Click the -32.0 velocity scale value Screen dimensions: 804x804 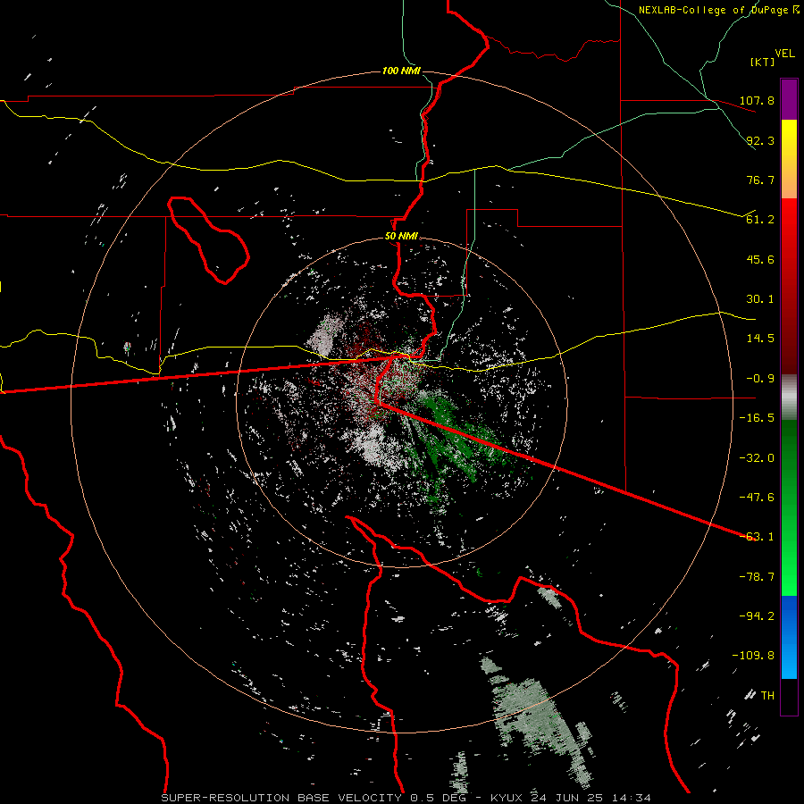coord(757,458)
